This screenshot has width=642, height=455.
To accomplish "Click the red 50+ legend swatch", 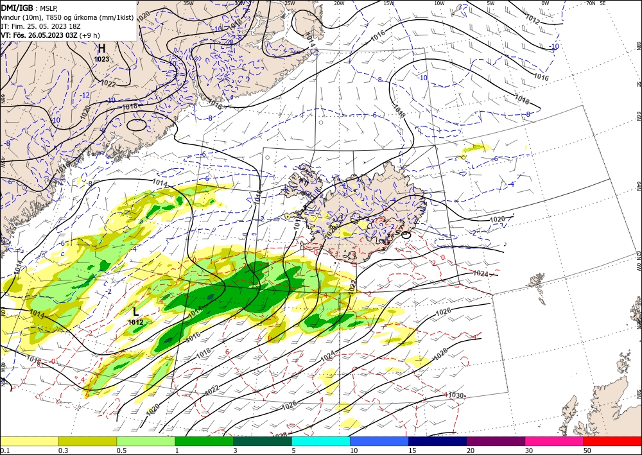I will click(x=612, y=441).
